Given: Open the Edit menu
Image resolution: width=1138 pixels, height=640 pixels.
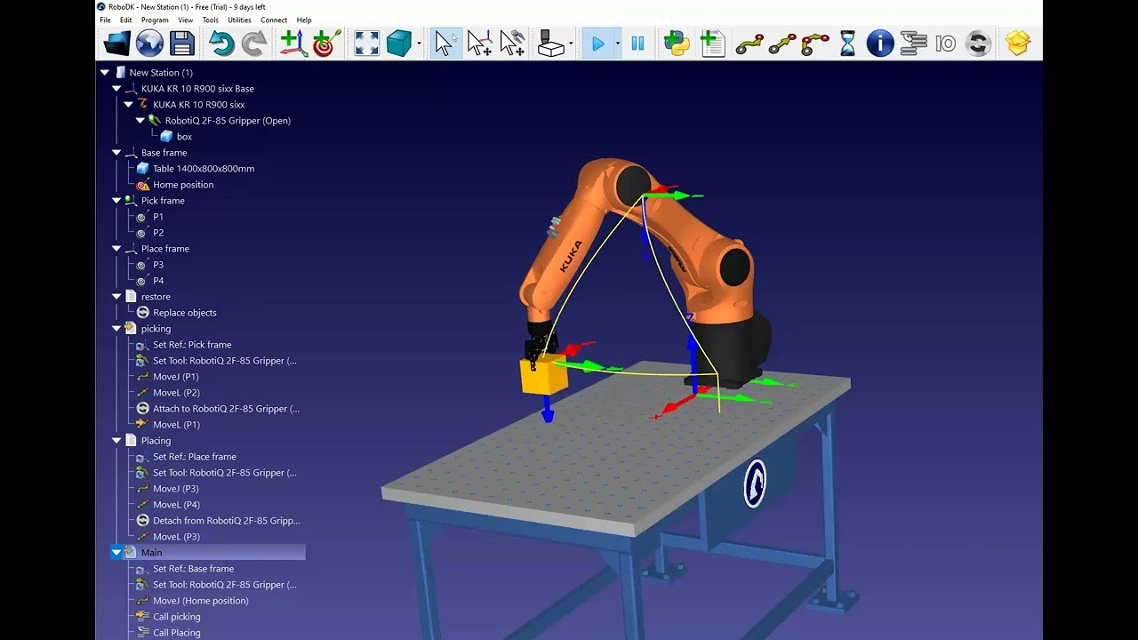Looking at the screenshot, I should click(x=126, y=20).
